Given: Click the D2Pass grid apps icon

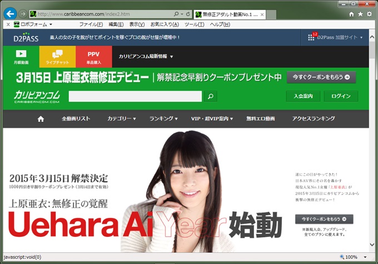Looking at the screenshot, I should click(311, 37).
